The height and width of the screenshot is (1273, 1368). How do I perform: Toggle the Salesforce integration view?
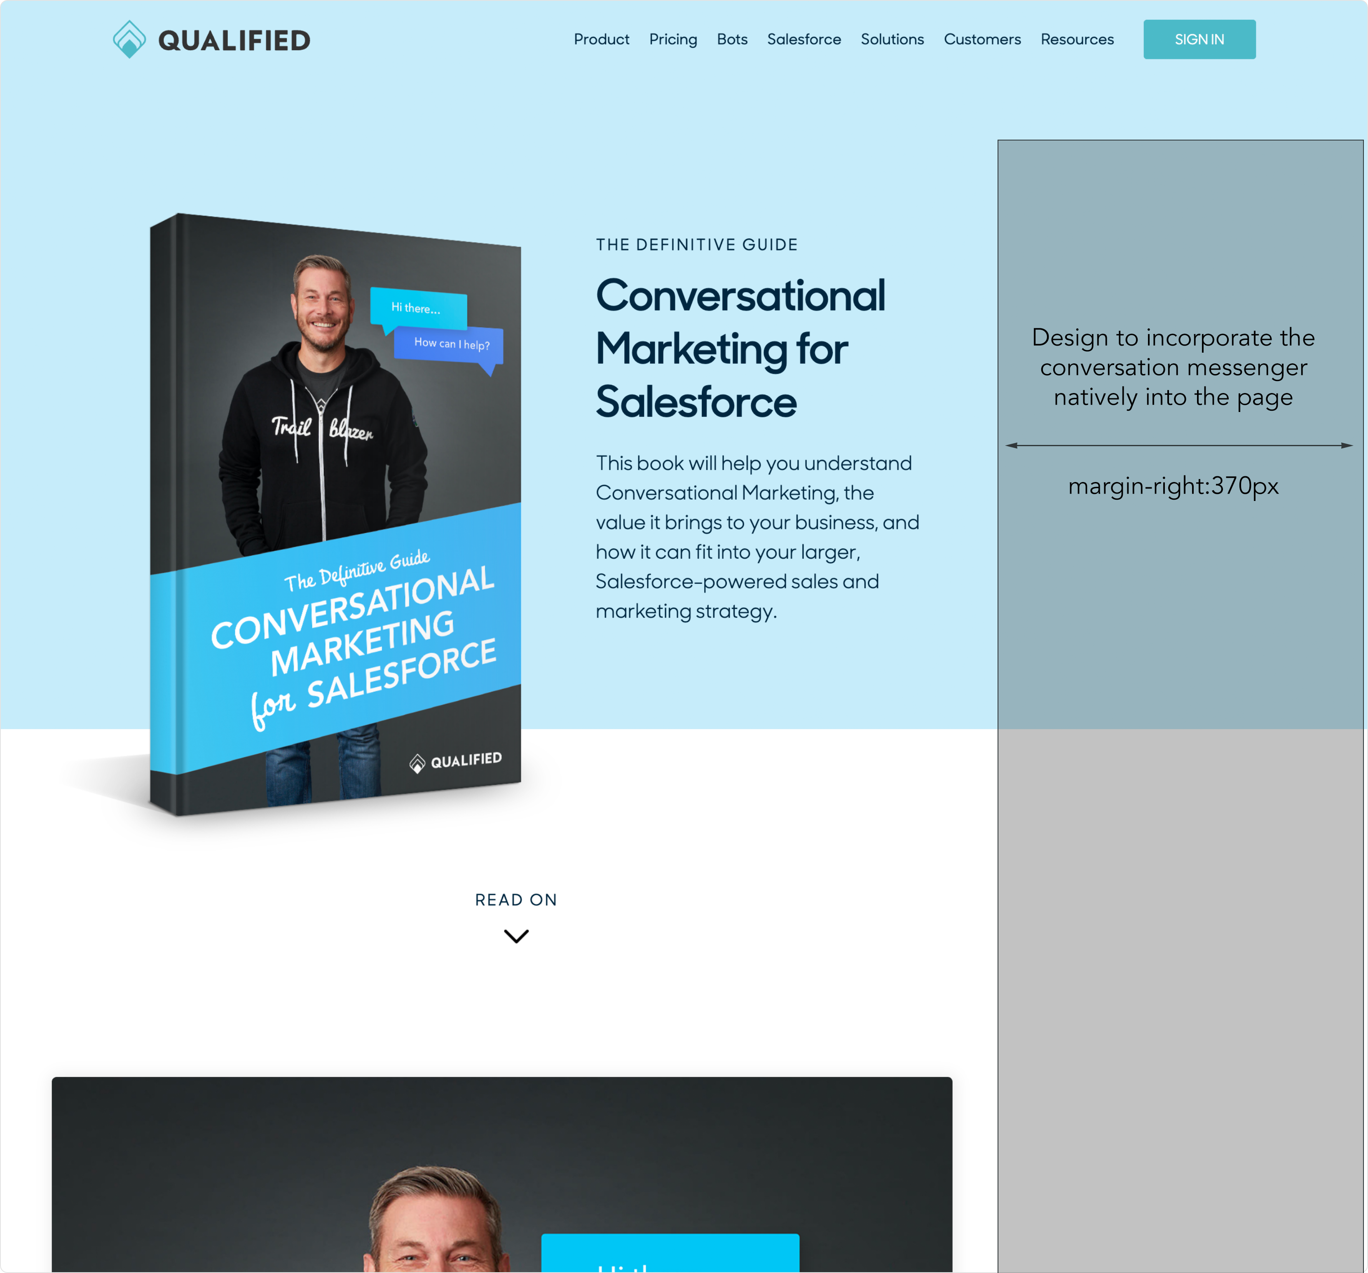click(x=803, y=38)
